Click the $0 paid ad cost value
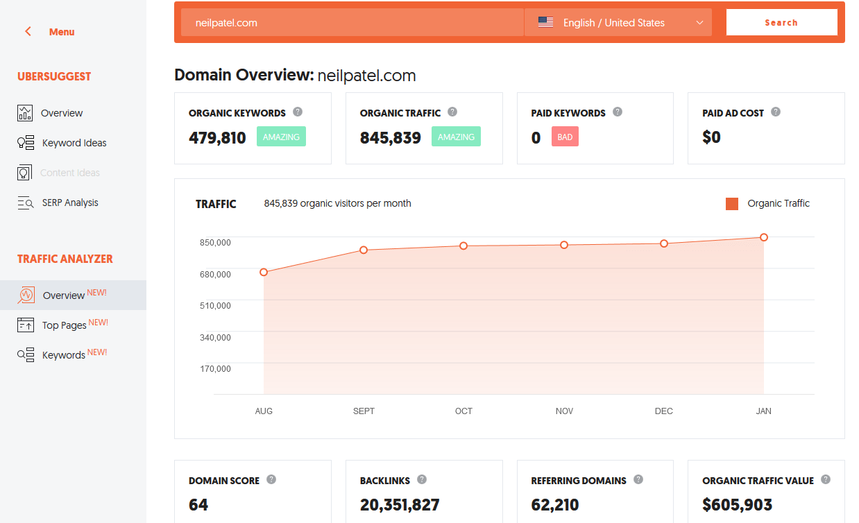The image size is (859, 523). click(x=711, y=137)
